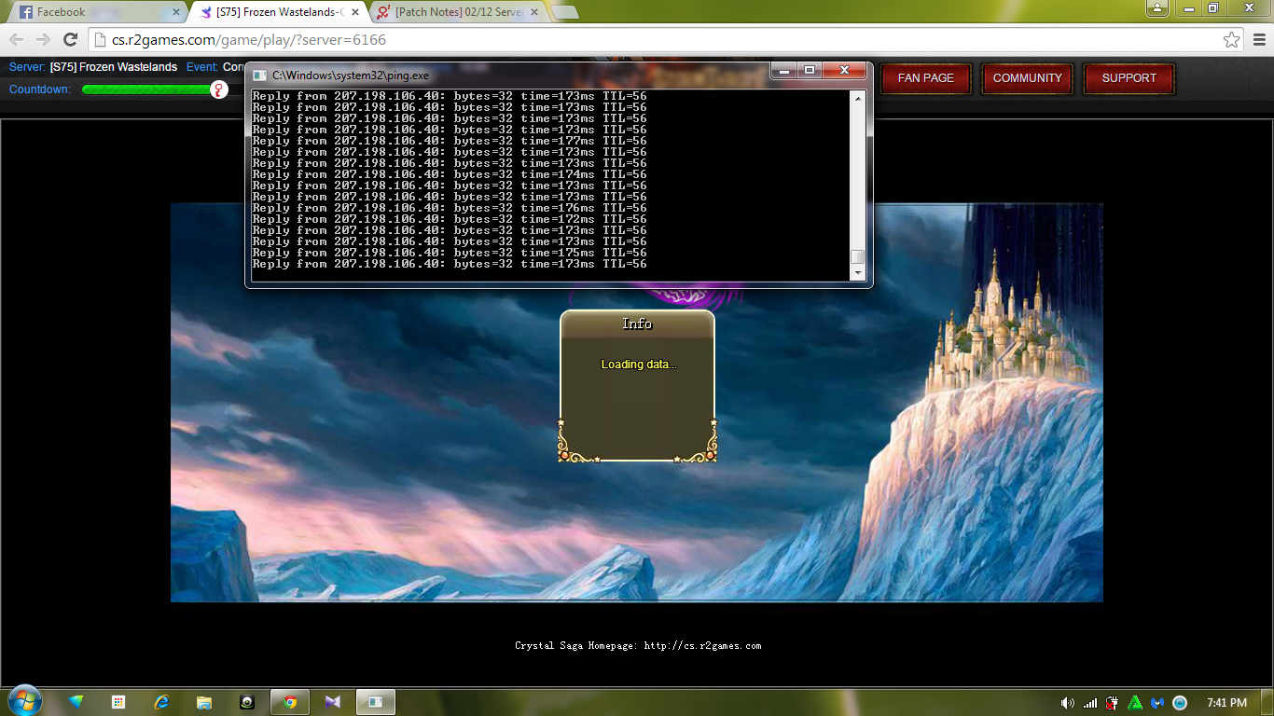Bookmark this page with the star icon
This screenshot has width=1274, height=716.
(x=1231, y=40)
